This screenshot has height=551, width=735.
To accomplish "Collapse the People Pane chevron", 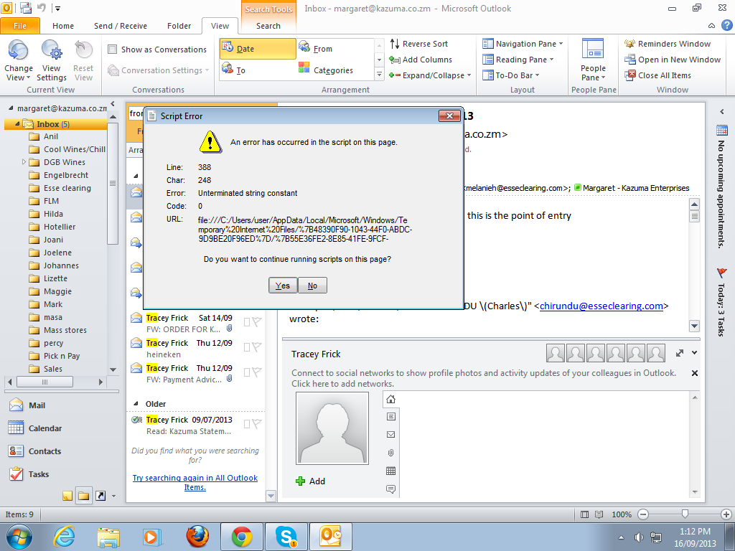I will (x=694, y=353).
